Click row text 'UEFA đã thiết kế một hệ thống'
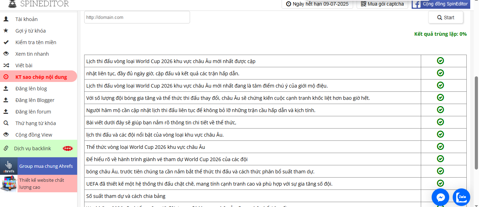This screenshot has width=479, height=207. pyautogui.click(x=209, y=184)
